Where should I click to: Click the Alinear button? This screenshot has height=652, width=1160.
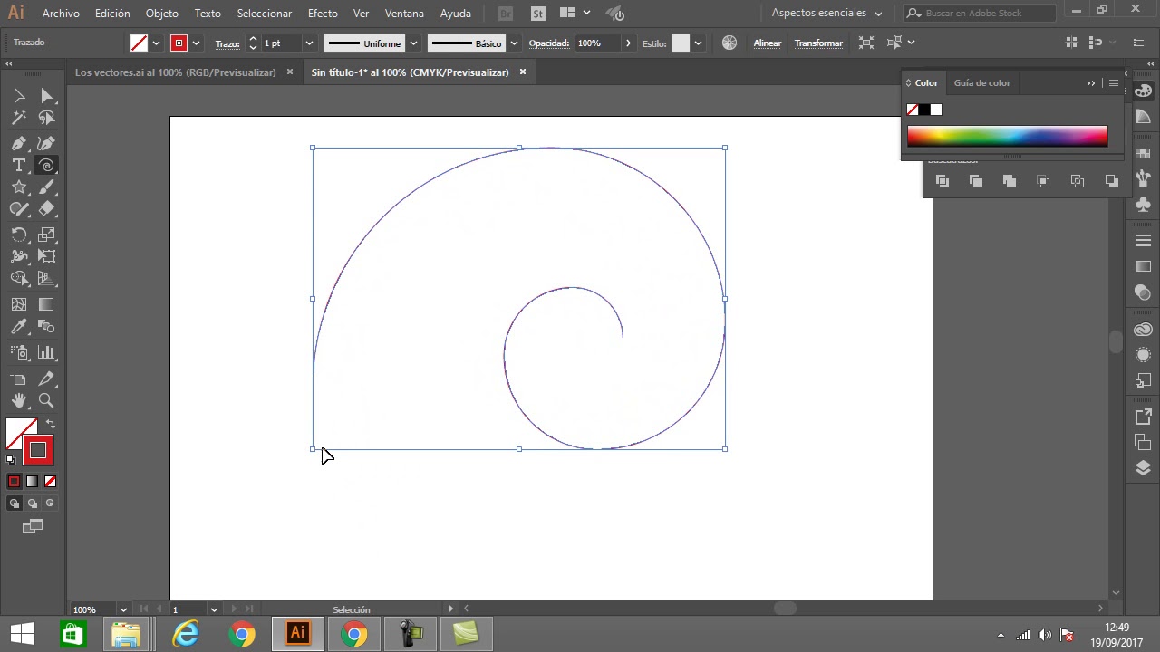coord(768,43)
